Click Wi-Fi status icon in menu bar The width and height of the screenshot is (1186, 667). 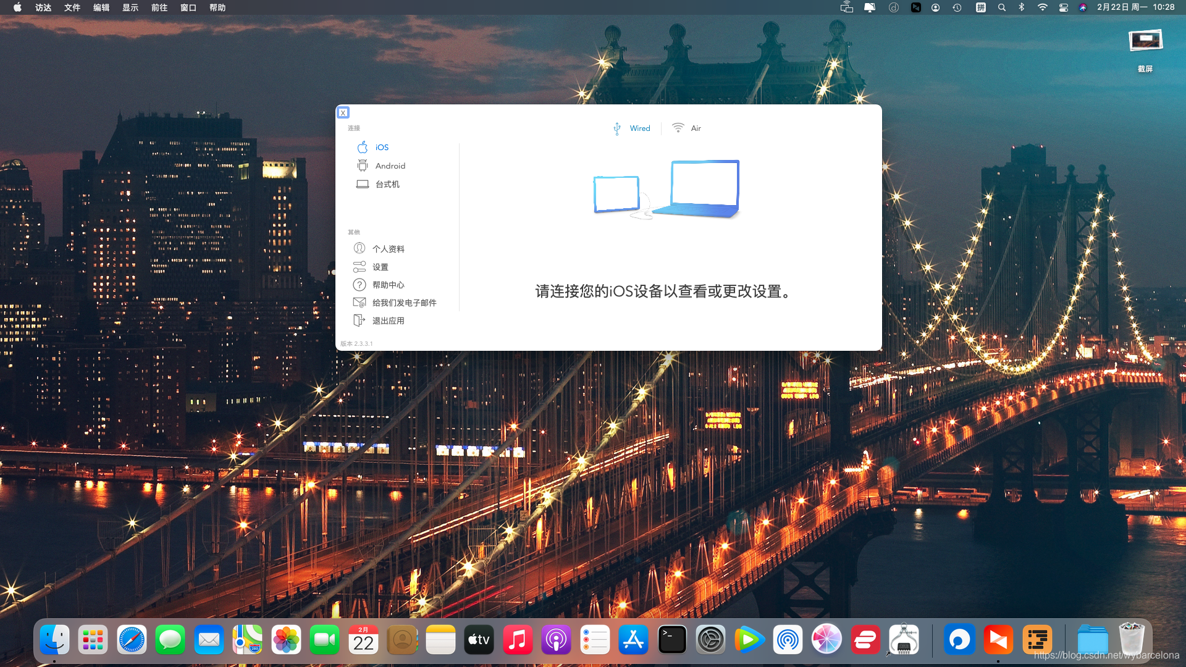1042,7
